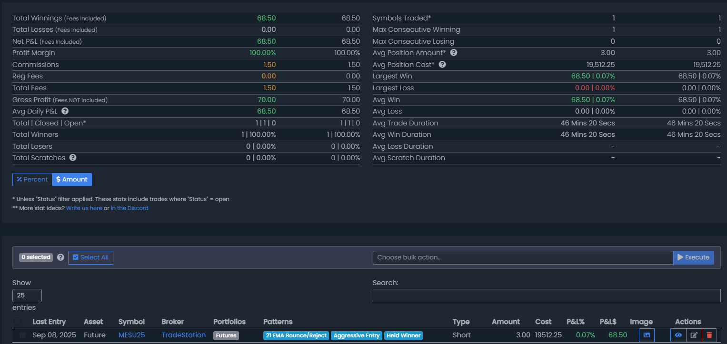Open the trade image icon for MESU25
Viewport: 727px width, 344px height.
pos(646,335)
